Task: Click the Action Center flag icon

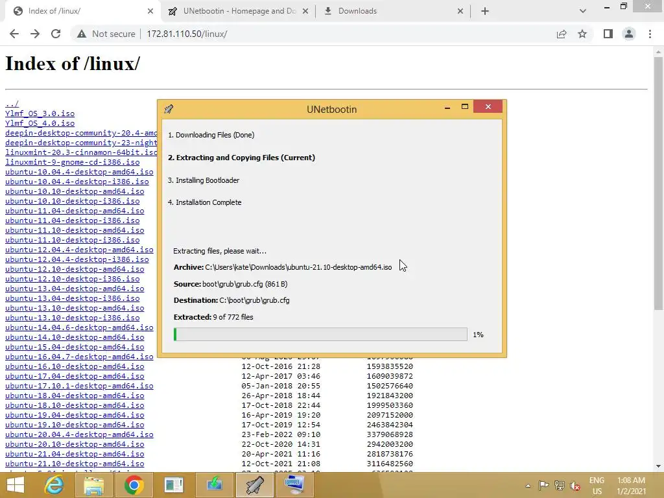Action: coord(544,486)
